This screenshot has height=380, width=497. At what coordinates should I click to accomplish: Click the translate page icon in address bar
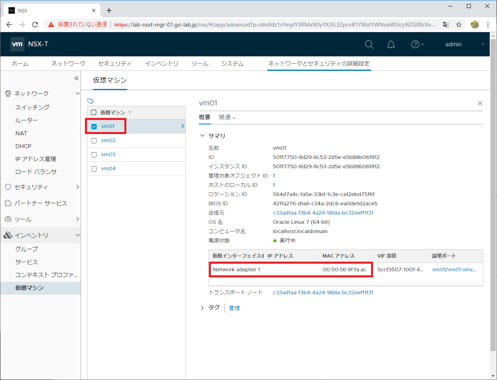pos(445,25)
